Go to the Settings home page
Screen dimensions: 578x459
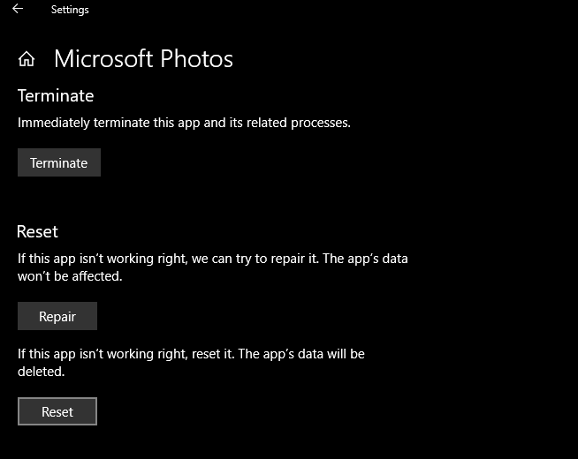27,59
